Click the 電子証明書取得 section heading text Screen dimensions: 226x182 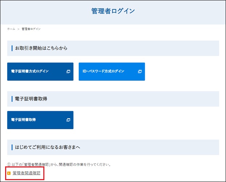point(31,99)
